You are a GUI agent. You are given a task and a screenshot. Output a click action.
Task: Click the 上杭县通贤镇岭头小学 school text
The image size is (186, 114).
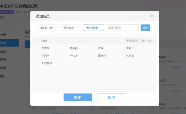[170, 61]
